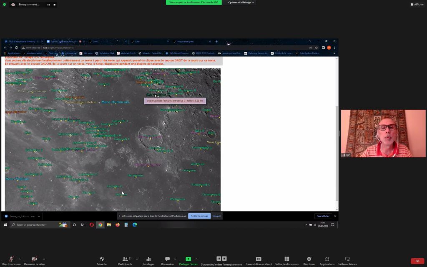Viewport: 427px width, 267px height.
Task: Expand the arrow next to Discussion
Action: pyautogui.click(x=175, y=259)
